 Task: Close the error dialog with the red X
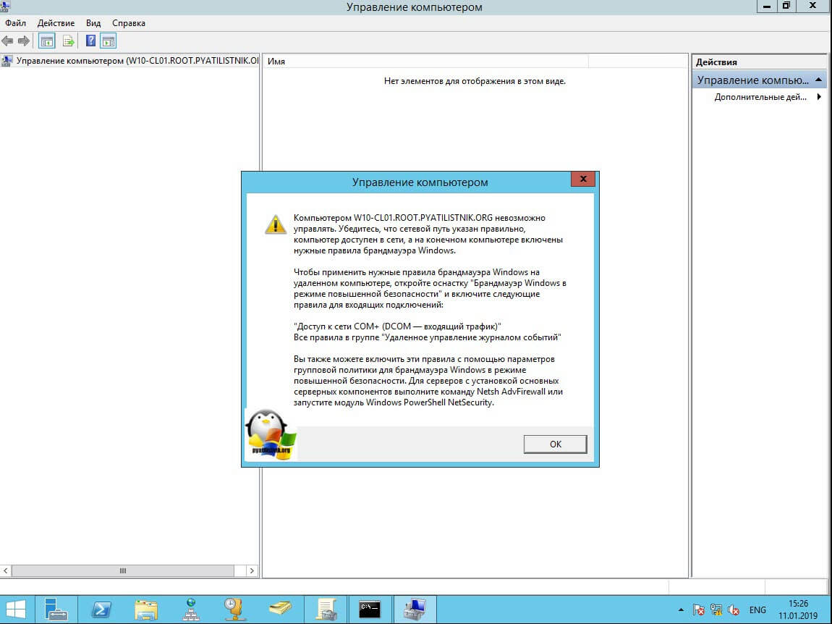[582, 180]
